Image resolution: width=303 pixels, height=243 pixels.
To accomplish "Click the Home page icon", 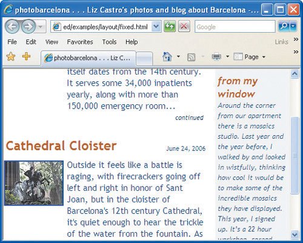I will (x=167, y=57).
